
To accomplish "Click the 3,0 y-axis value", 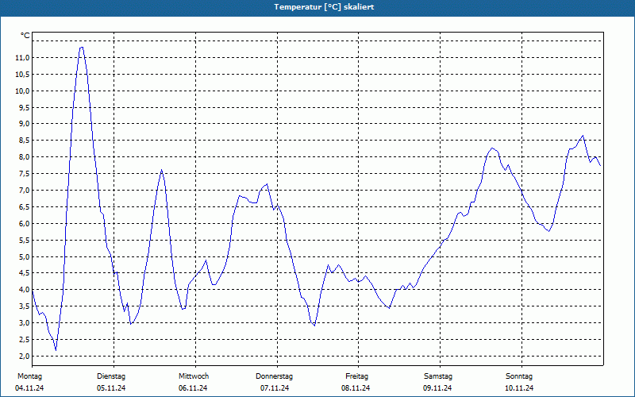I will pos(24,323).
